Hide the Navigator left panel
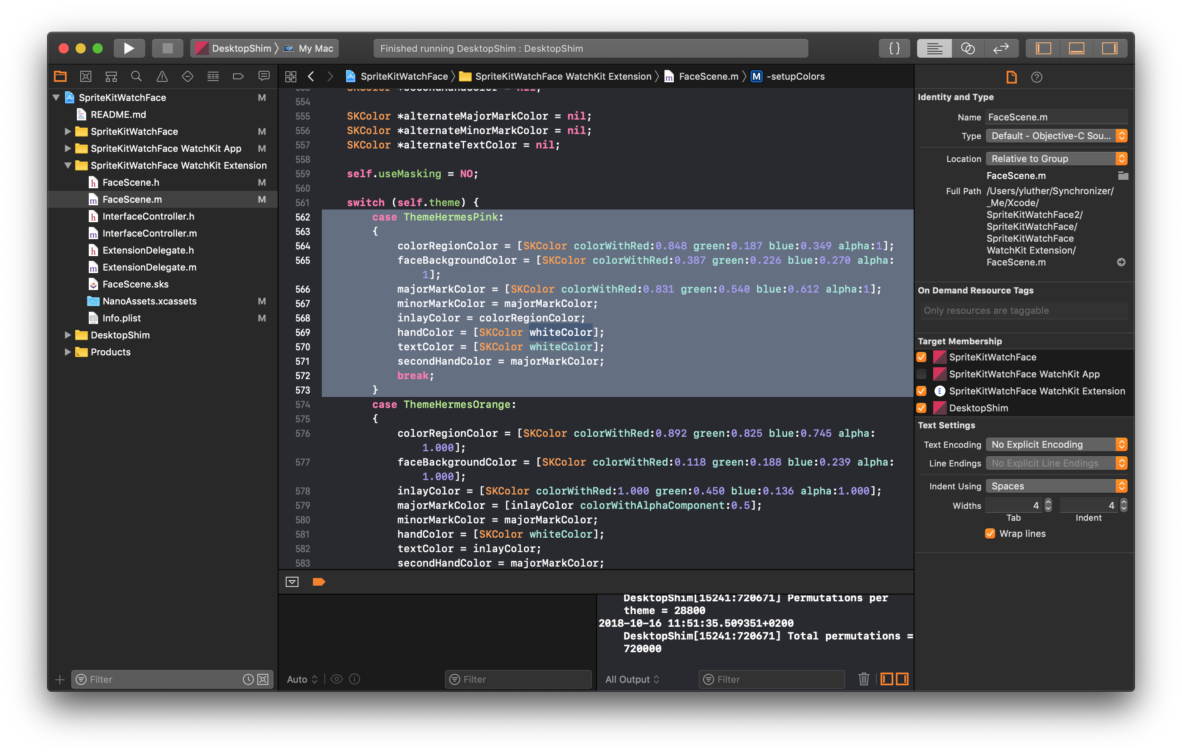 click(x=1043, y=48)
